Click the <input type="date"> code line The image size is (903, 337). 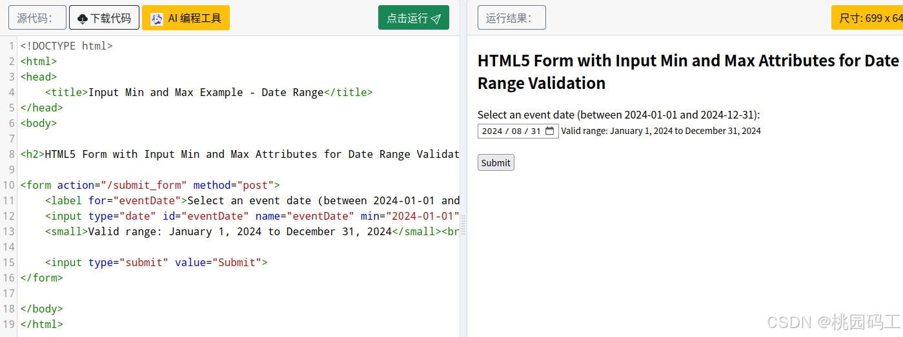[252, 216]
